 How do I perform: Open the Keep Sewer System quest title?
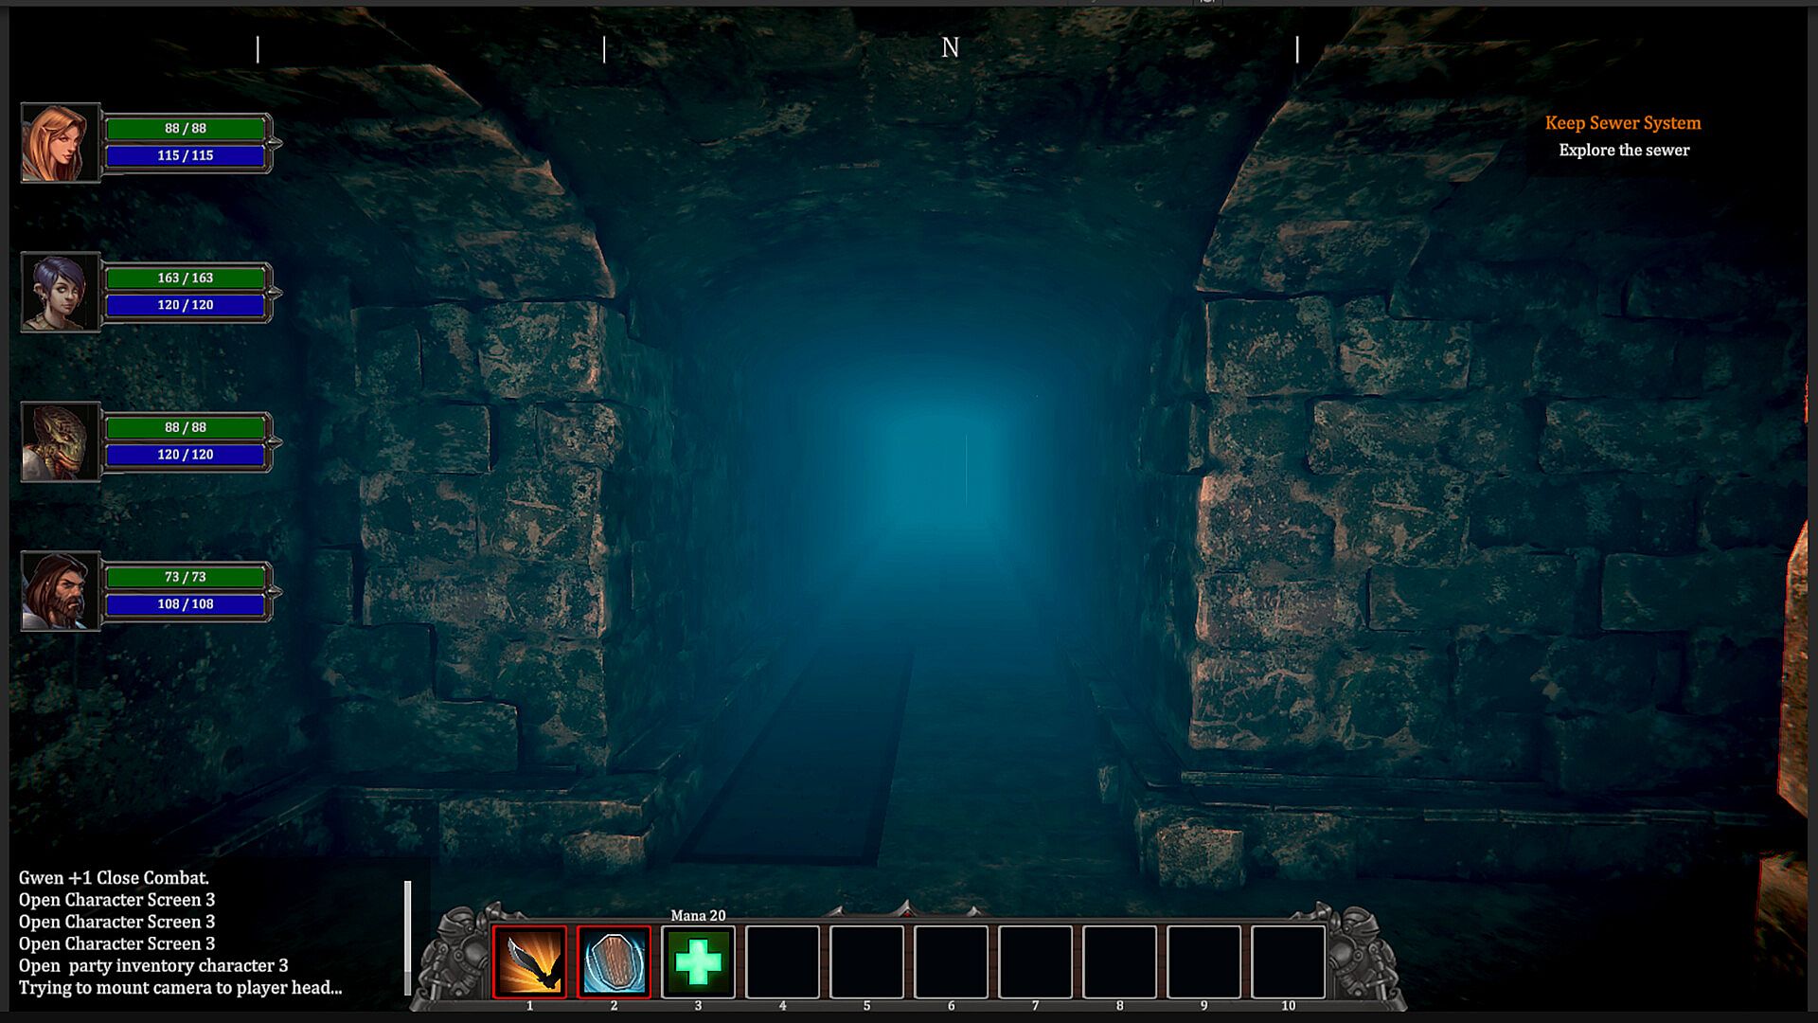[1622, 123]
